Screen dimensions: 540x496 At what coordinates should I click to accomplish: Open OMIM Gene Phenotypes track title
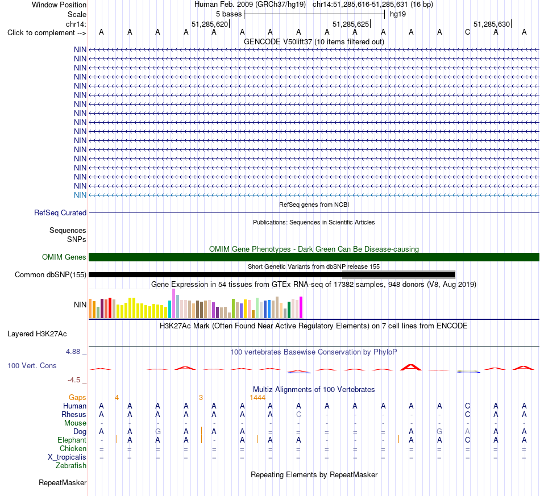[x=314, y=249]
